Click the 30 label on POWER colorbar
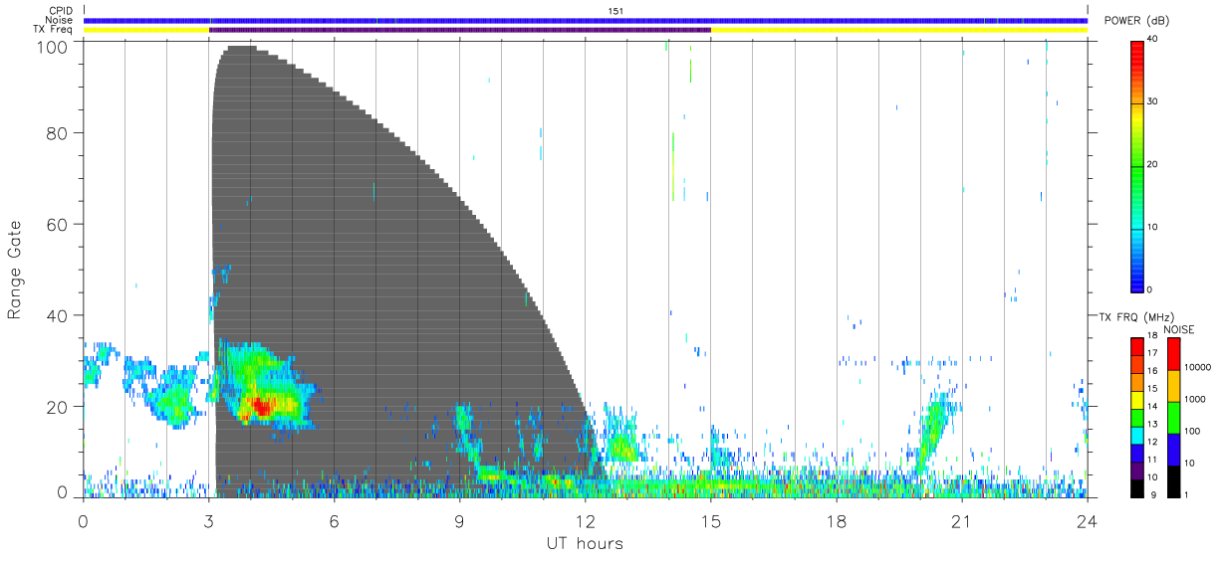Viewport: 1223px width, 564px height. (1152, 101)
